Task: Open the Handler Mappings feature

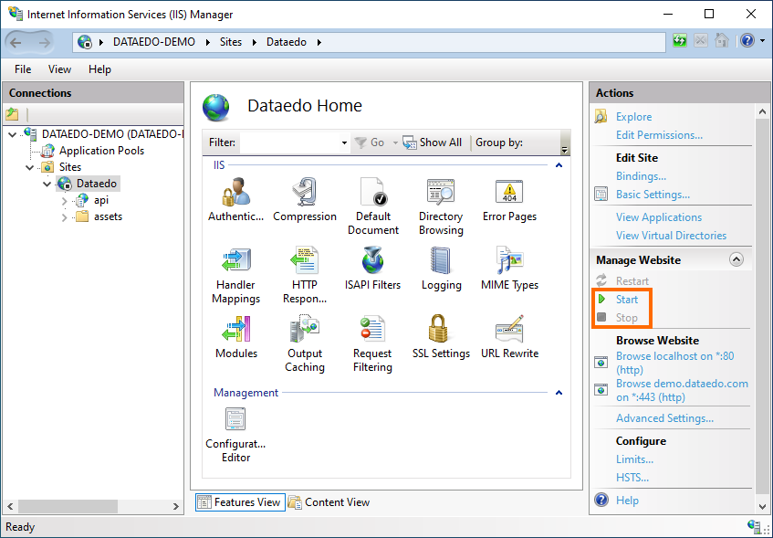Action: [235, 261]
